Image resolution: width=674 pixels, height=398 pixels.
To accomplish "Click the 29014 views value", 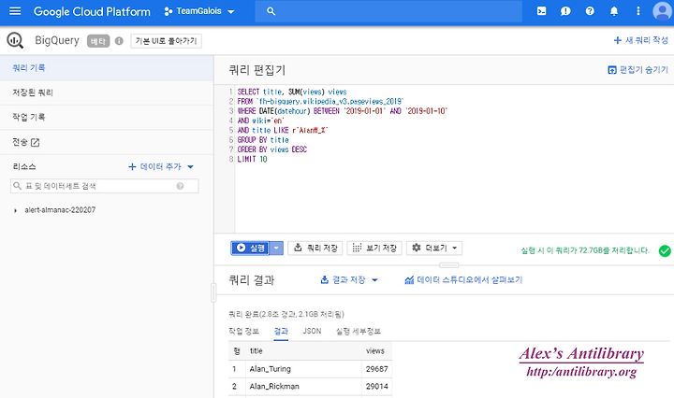I will 377,387.
